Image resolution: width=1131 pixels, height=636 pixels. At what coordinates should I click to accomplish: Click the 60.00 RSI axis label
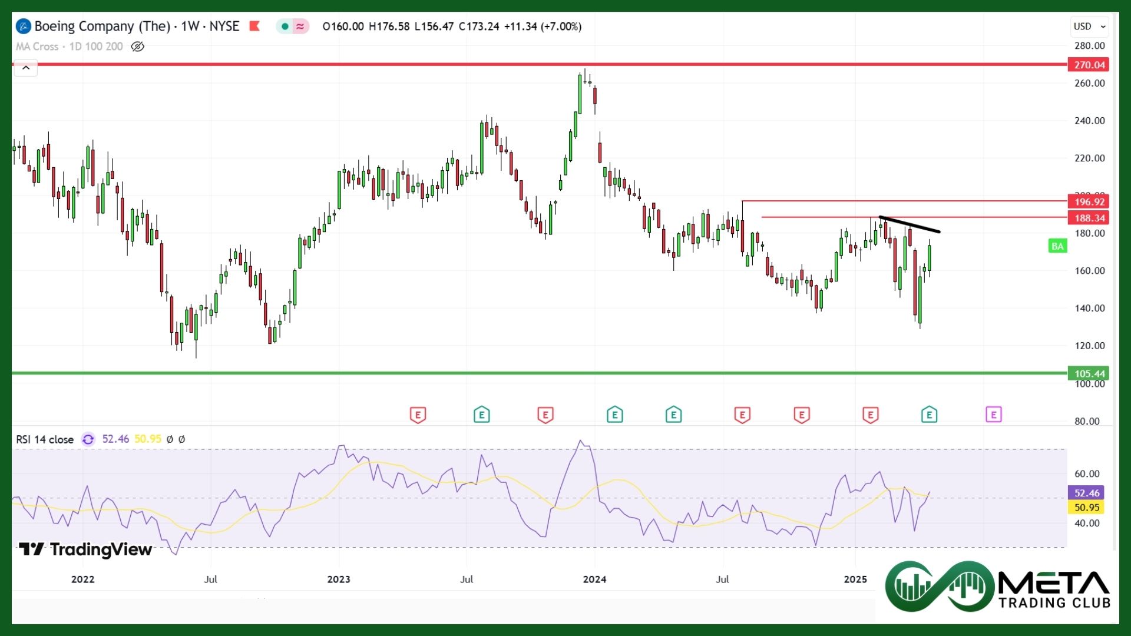(x=1087, y=474)
